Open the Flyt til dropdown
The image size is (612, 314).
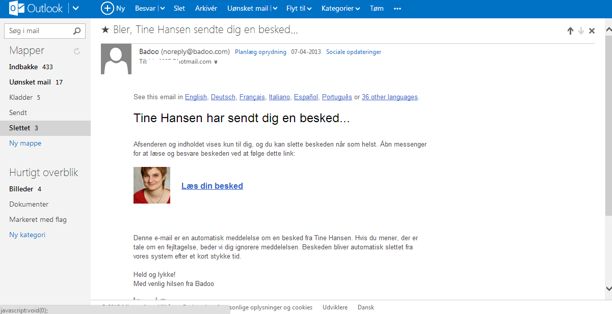point(299,8)
